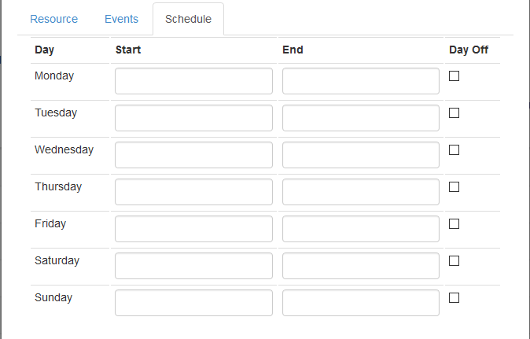Switch to the Resource tab
This screenshot has width=530, height=339.
point(53,19)
